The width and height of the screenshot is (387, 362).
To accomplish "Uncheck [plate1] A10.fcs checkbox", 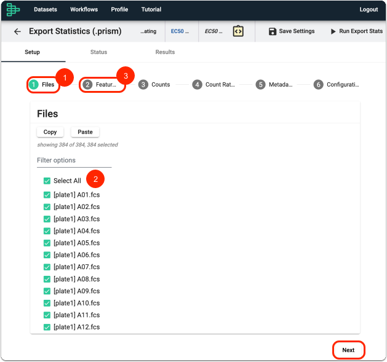I will (x=47, y=303).
